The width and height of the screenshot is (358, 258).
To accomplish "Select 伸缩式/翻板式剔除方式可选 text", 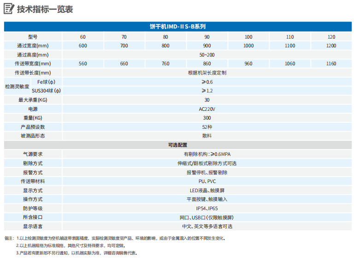I will 207,163.
